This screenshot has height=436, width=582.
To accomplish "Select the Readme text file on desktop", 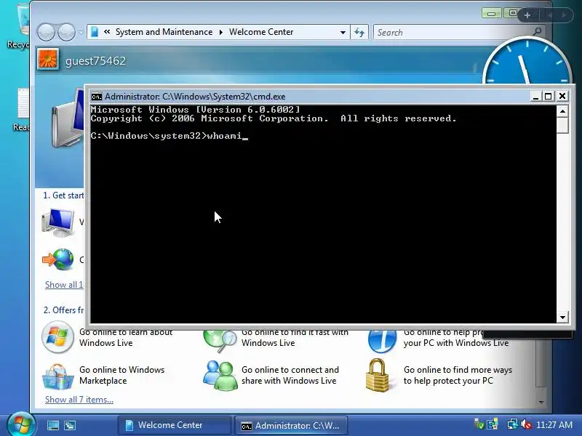I will click(x=22, y=110).
